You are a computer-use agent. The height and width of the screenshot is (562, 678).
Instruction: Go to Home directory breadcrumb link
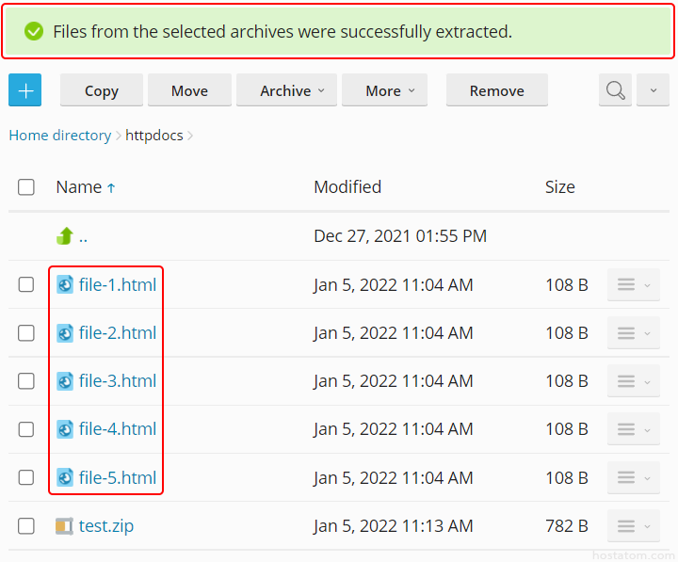click(x=60, y=136)
